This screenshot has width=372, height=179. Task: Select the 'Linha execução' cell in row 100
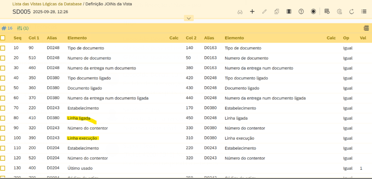click(82, 138)
